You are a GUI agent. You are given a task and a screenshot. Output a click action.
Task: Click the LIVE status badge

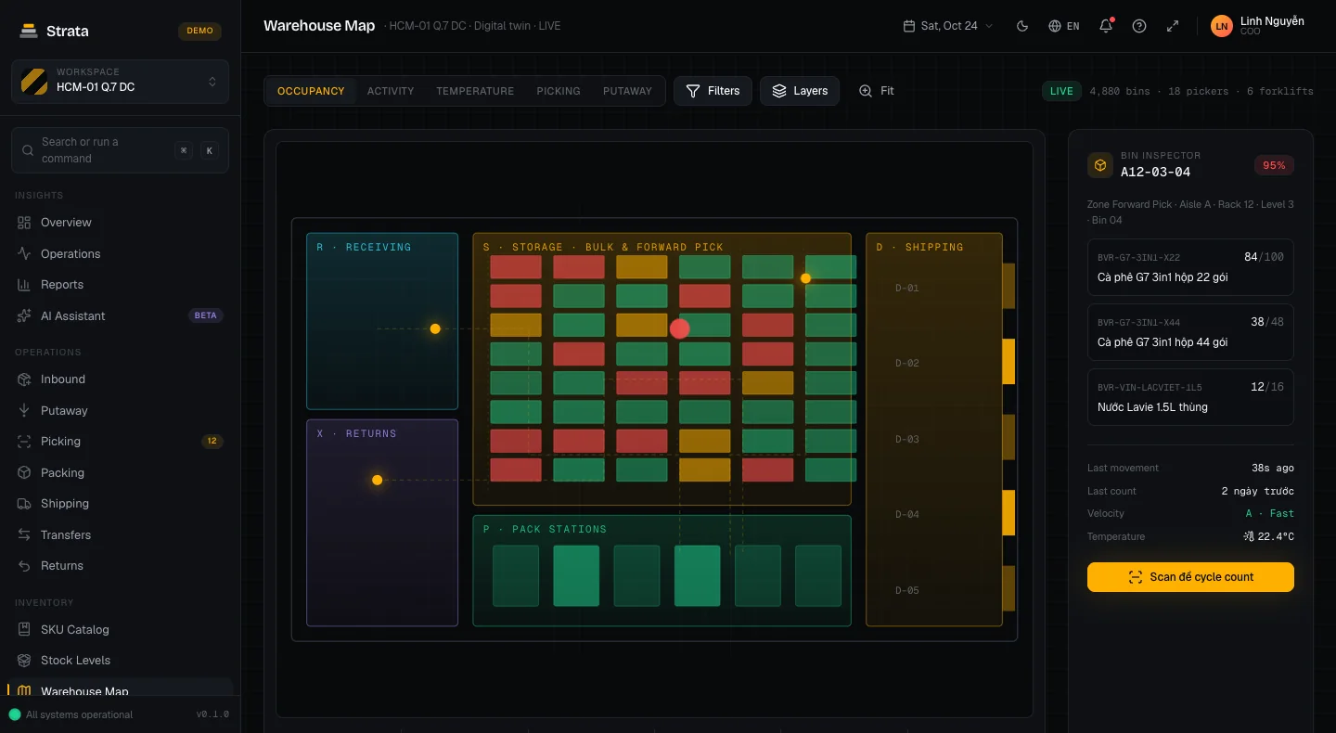pyautogui.click(x=1061, y=91)
